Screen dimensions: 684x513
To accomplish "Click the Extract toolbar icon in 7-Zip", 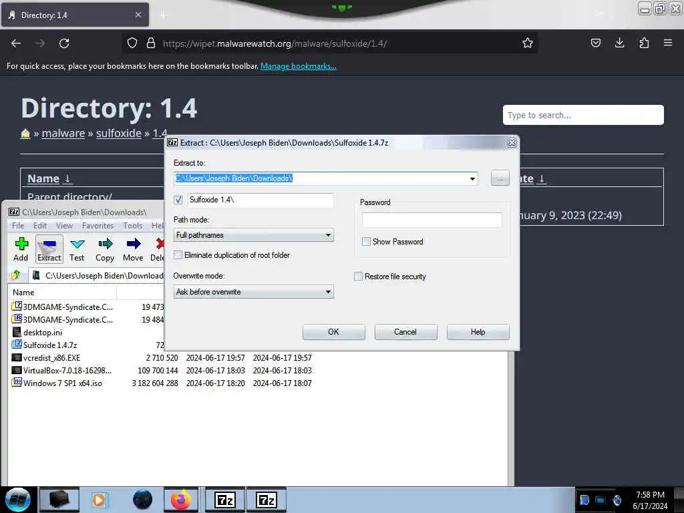I will coord(49,249).
